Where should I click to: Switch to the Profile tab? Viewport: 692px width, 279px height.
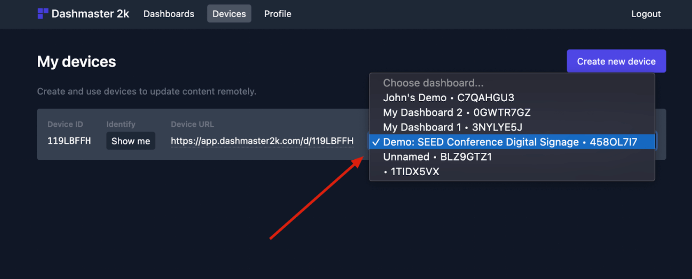click(277, 14)
